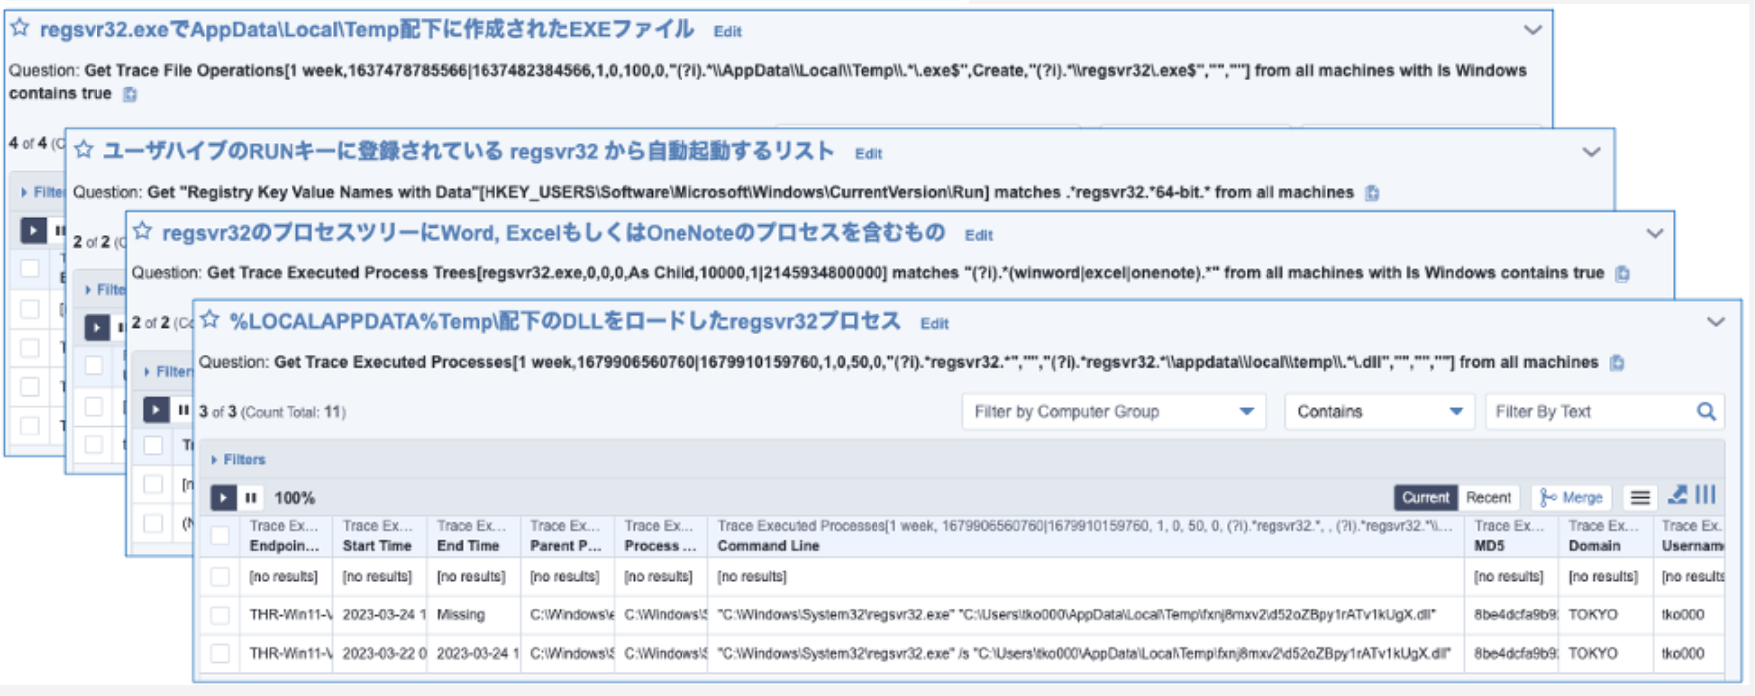Image resolution: width=1755 pixels, height=696 pixels.
Task: Tick header checkbox in process tree panel
Action: click(x=153, y=445)
